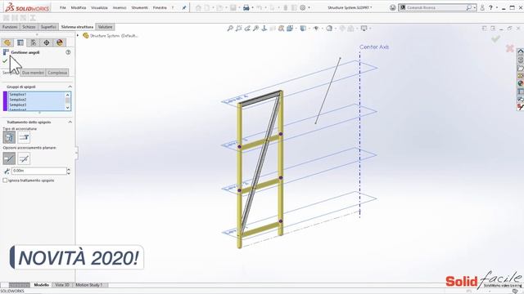Open Display Style cube icon

(x=303, y=29)
